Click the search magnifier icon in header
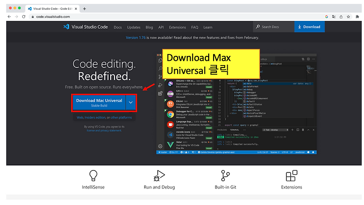Screen dimensions: 364x205 tap(258, 27)
